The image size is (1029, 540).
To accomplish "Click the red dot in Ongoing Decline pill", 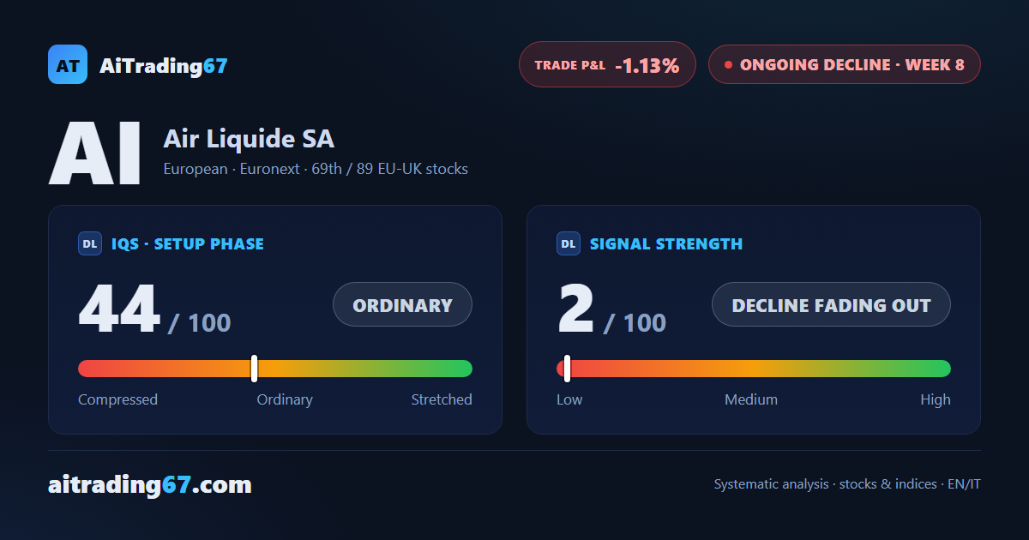I will (728, 64).
